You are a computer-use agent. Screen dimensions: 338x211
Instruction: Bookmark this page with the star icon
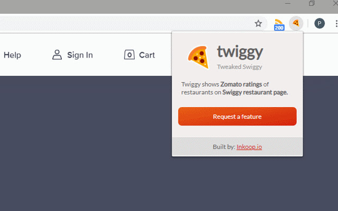click(258, 23)
